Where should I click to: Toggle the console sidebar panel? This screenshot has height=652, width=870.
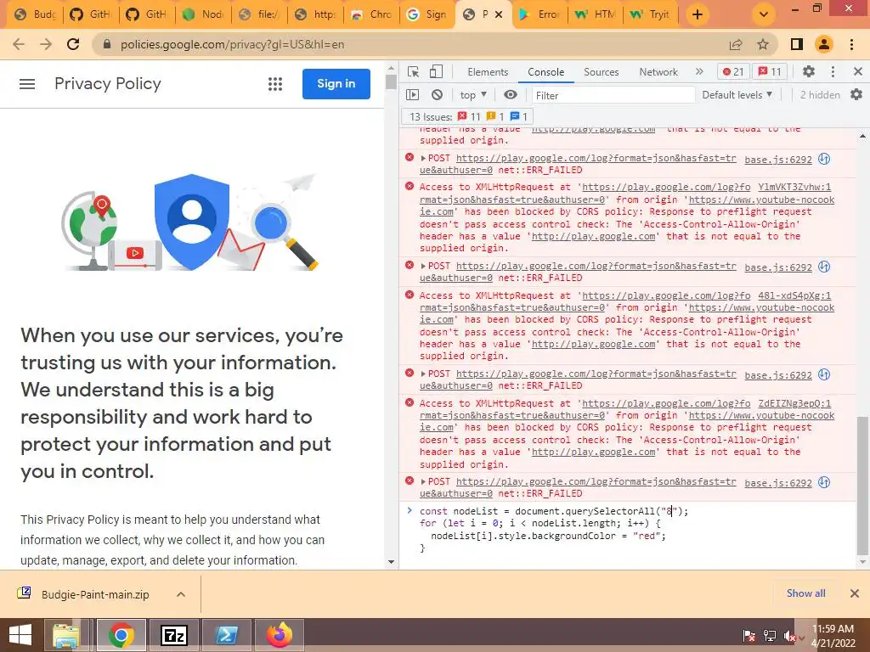(x=413, y=95)
